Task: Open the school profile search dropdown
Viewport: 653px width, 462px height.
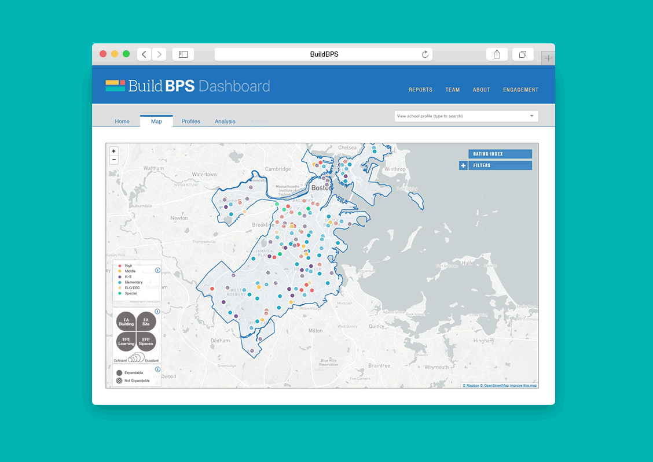Action: (466, 116)
